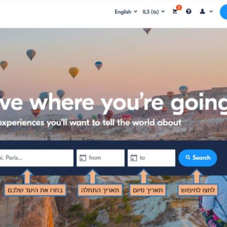
Task: Expand the English language dropdown
Action: coord(126,12)
